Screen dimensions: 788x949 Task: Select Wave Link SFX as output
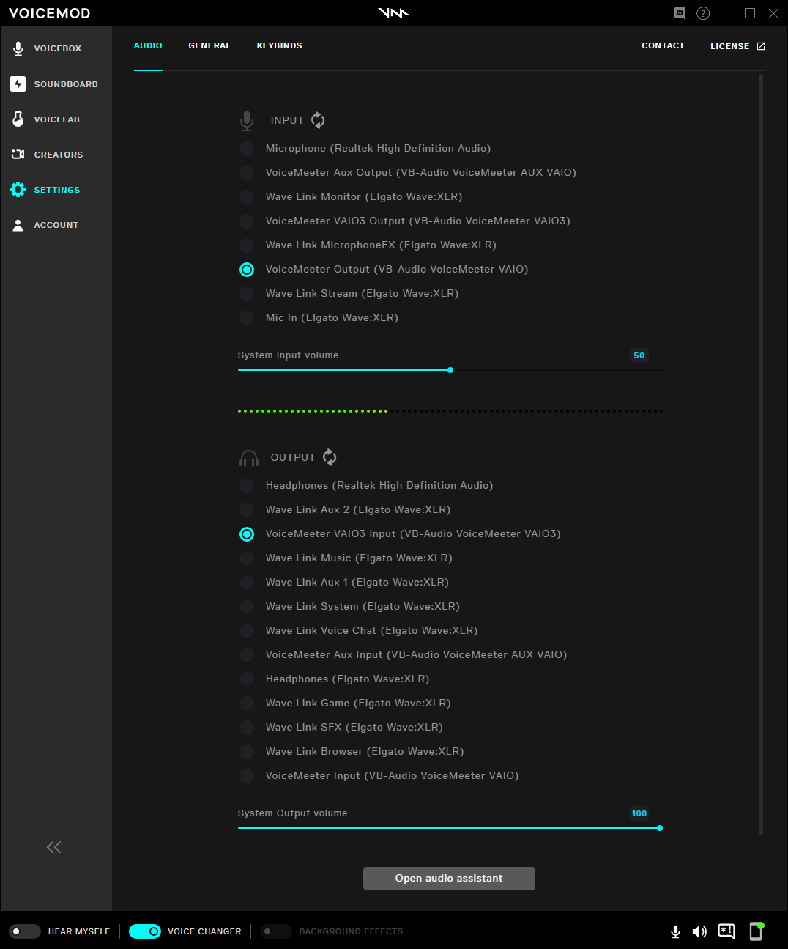pyautogui.click(x=341, y=728)
